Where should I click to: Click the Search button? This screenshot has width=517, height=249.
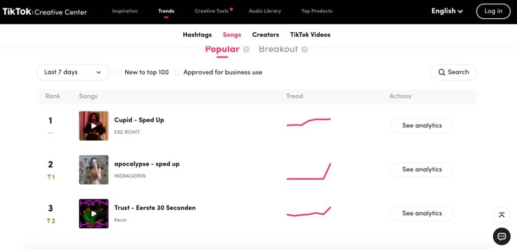[453, 73]
